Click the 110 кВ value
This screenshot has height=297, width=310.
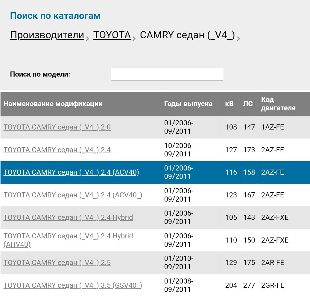pyautogui.click(x=231, y=240)
